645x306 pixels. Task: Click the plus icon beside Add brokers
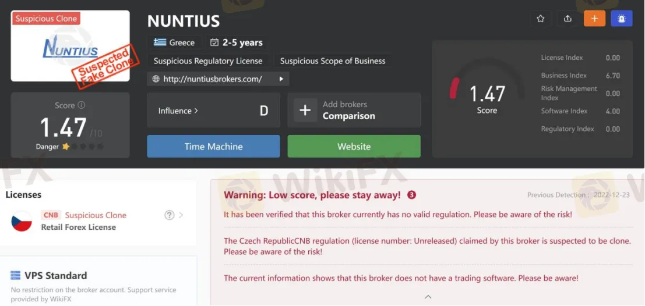[305, 110]
